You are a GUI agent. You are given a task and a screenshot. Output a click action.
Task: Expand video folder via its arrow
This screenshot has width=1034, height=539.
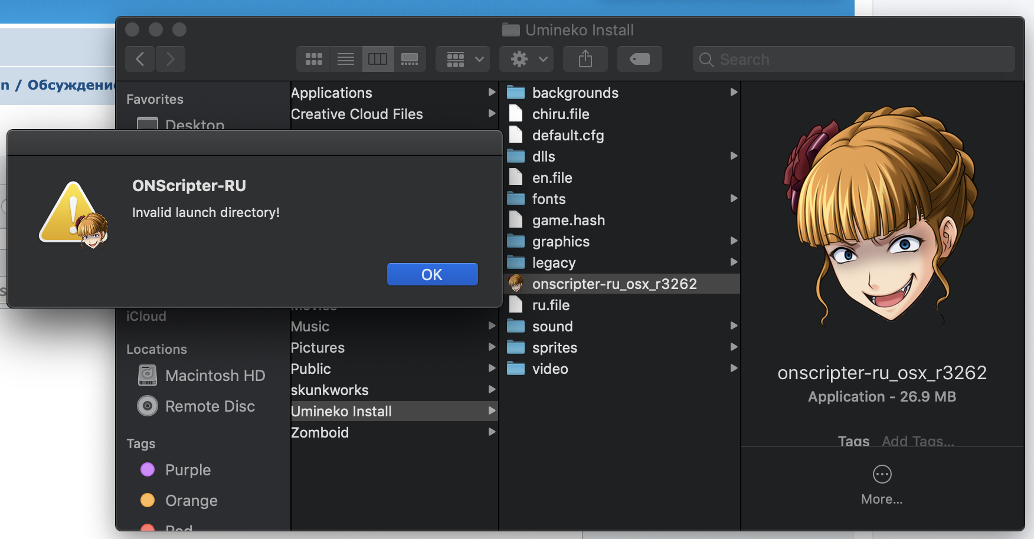coord(734,368)
